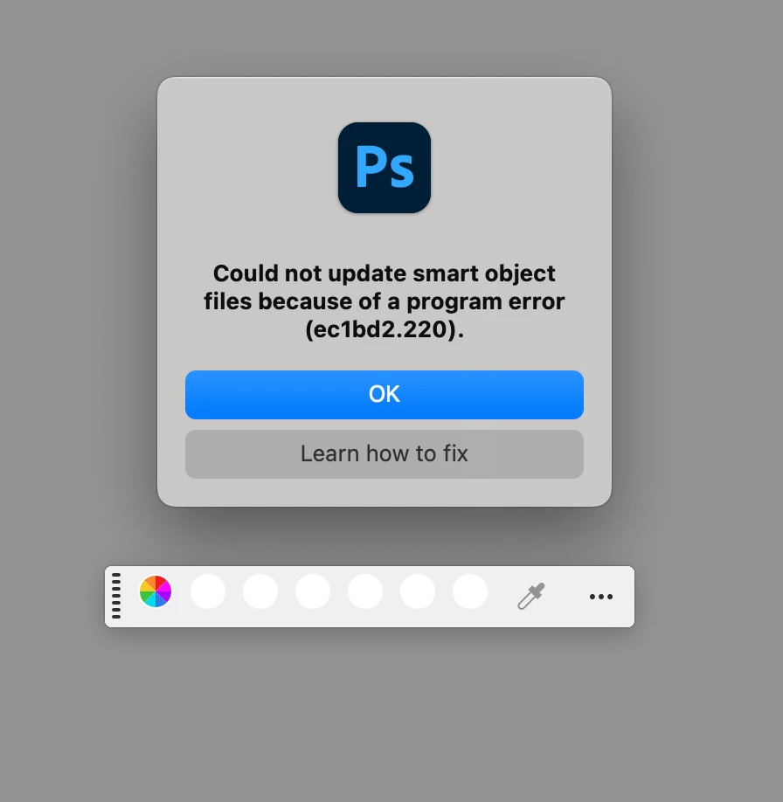This screenshot has height=802, width=783.
Task: Pick the sixth swatch beside the eyedropper
Action: [x=470, y=591]
